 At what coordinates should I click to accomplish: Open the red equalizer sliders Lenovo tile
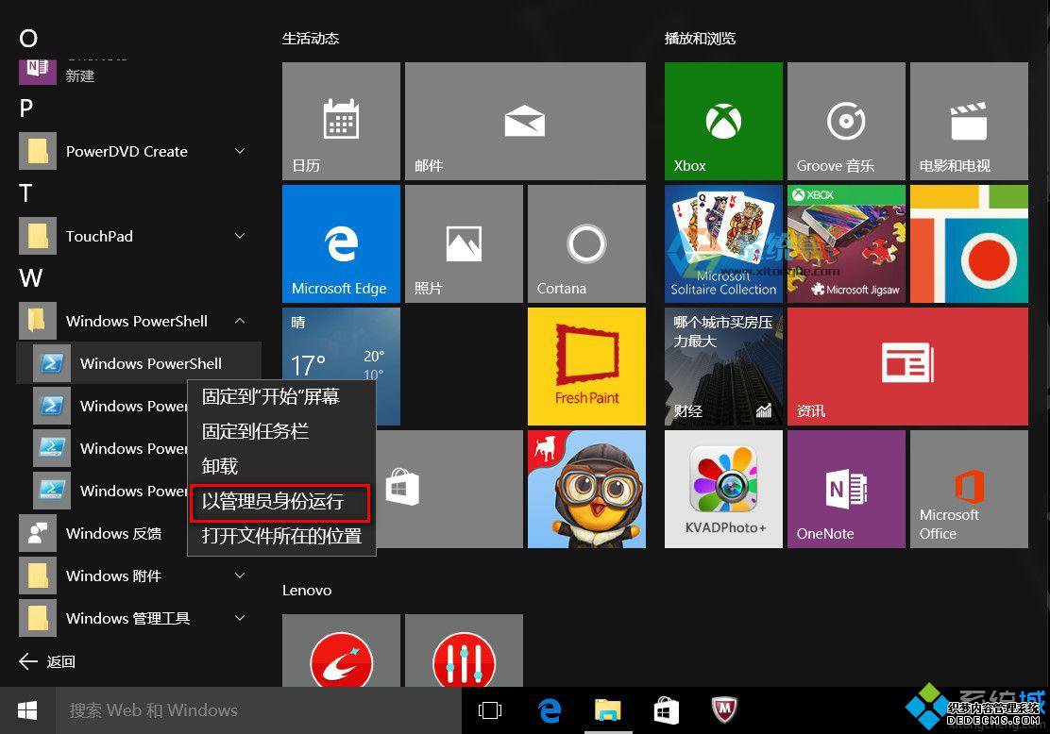[464, 650]
